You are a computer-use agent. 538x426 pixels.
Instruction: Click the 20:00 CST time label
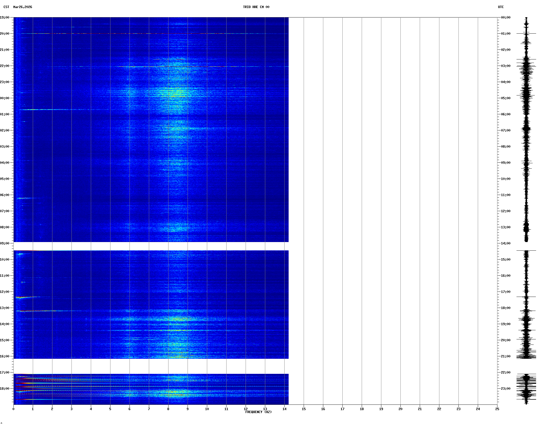point(5,34)
